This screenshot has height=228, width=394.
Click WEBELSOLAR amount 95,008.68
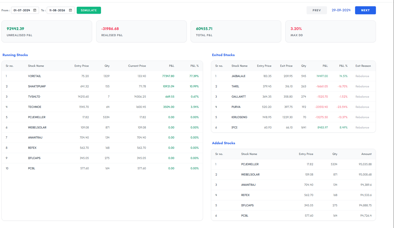(x=365, y=175)
